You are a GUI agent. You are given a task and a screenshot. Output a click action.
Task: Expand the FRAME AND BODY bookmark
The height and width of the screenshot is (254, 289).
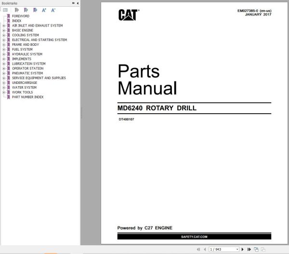point(4,45)
